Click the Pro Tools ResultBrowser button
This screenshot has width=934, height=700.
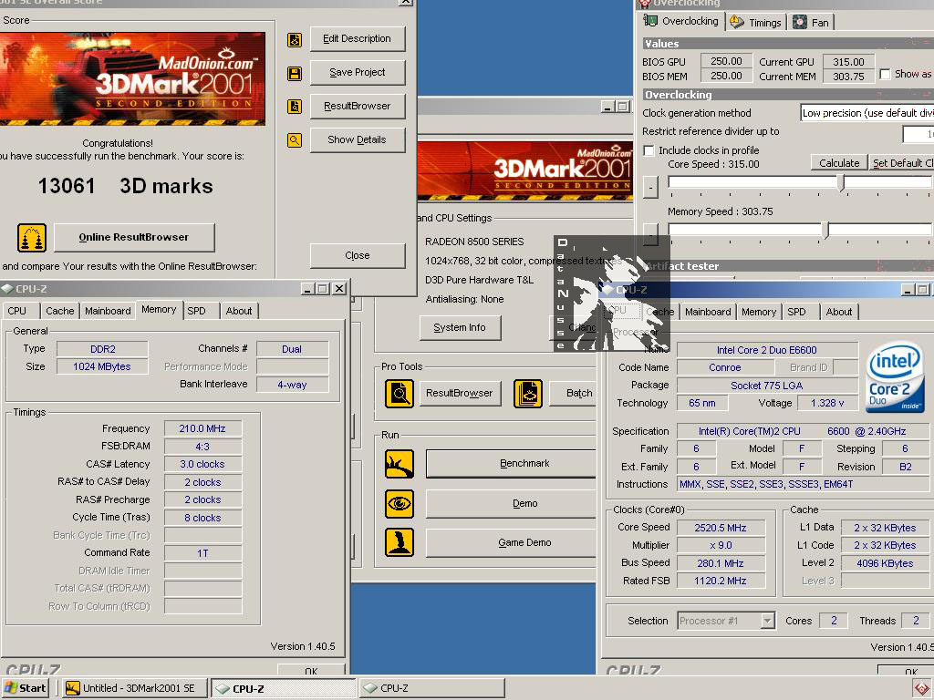coord(460,394)
